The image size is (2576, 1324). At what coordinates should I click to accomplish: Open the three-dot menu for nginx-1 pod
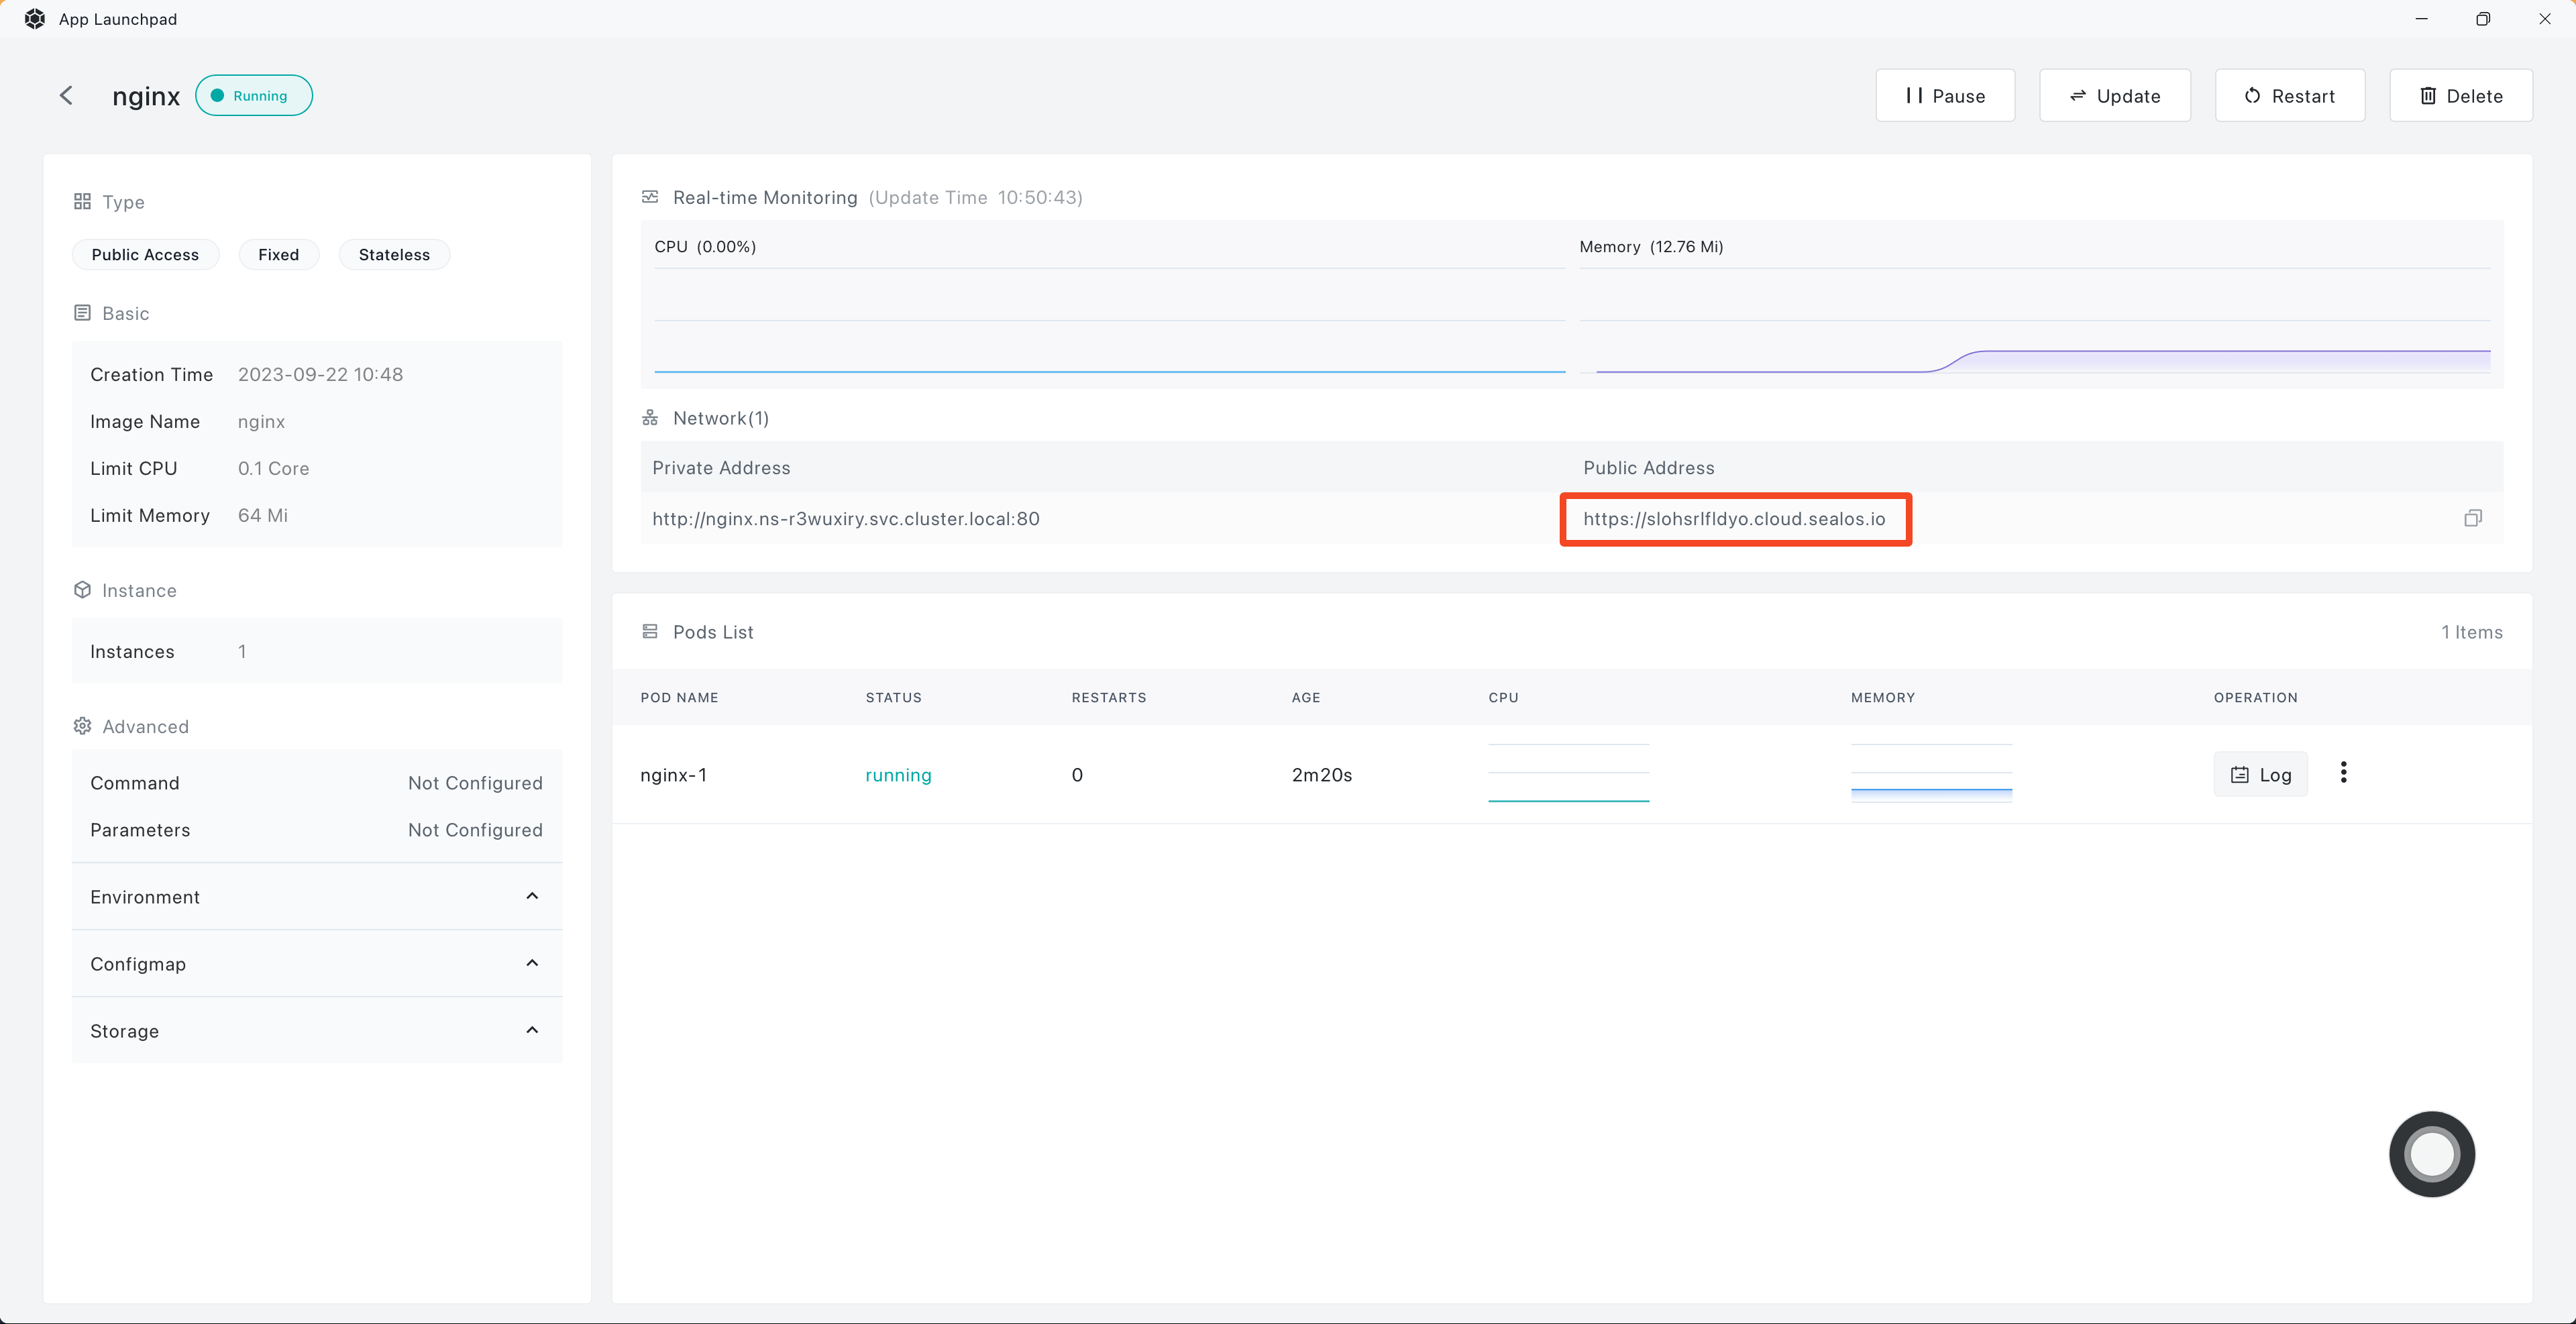click(x=2343, y=773)
